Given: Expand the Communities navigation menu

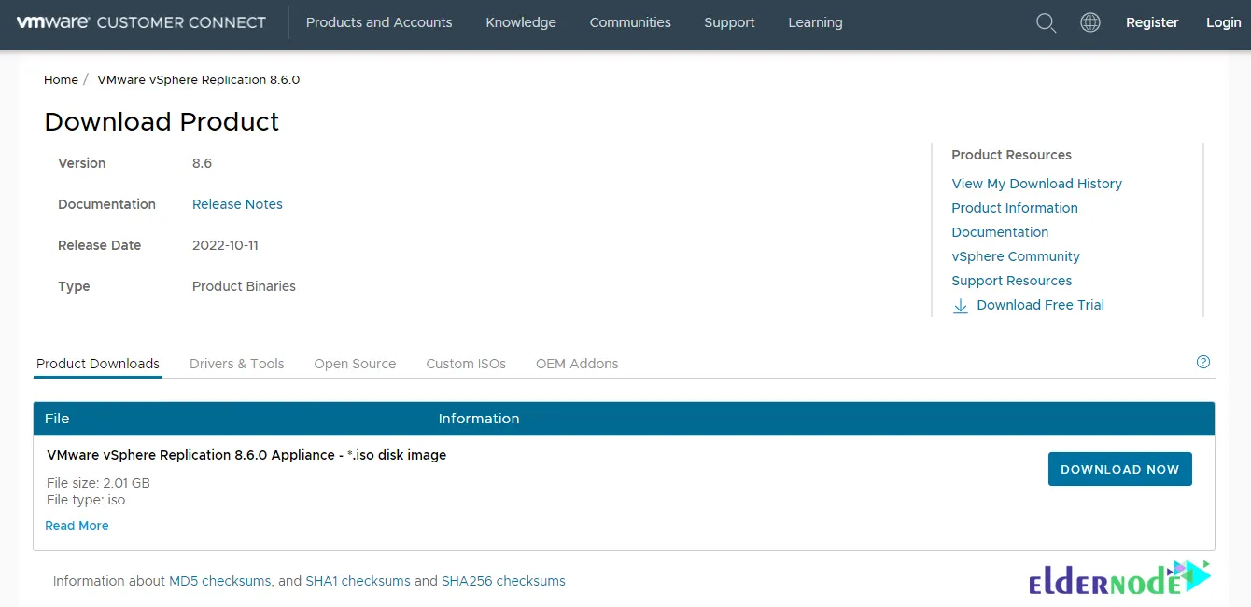Looking at the screenshot, I should pos(629,22).
